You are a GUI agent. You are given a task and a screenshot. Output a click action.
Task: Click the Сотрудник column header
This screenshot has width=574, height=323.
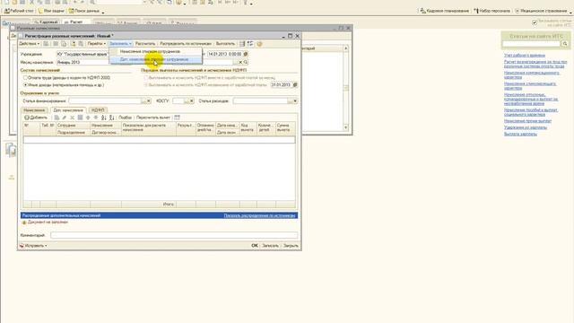pos(74,126)
